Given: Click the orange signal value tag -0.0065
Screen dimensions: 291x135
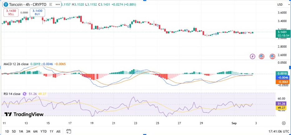Looking at the screenshot, I should 282,82.
